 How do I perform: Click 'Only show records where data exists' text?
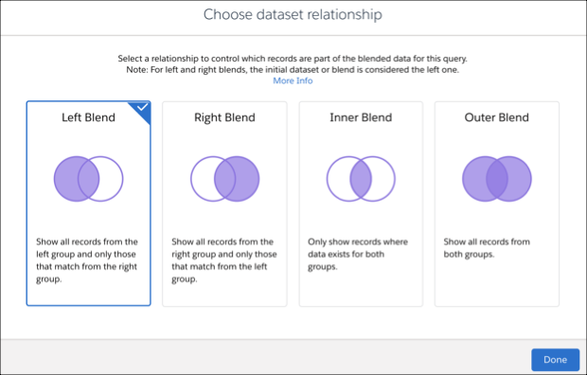358,254
